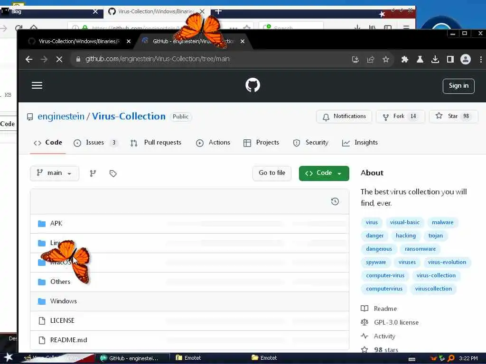The image size is (486, 364).
Task: Click the visual-basic topic tag
Action: pos(405,222)
